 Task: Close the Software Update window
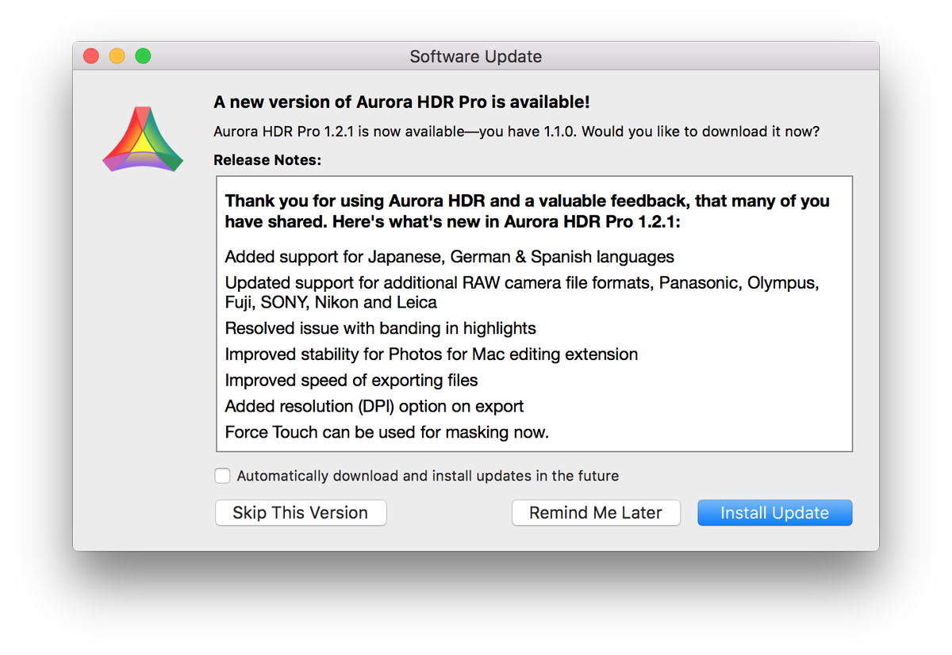[91, 56]
